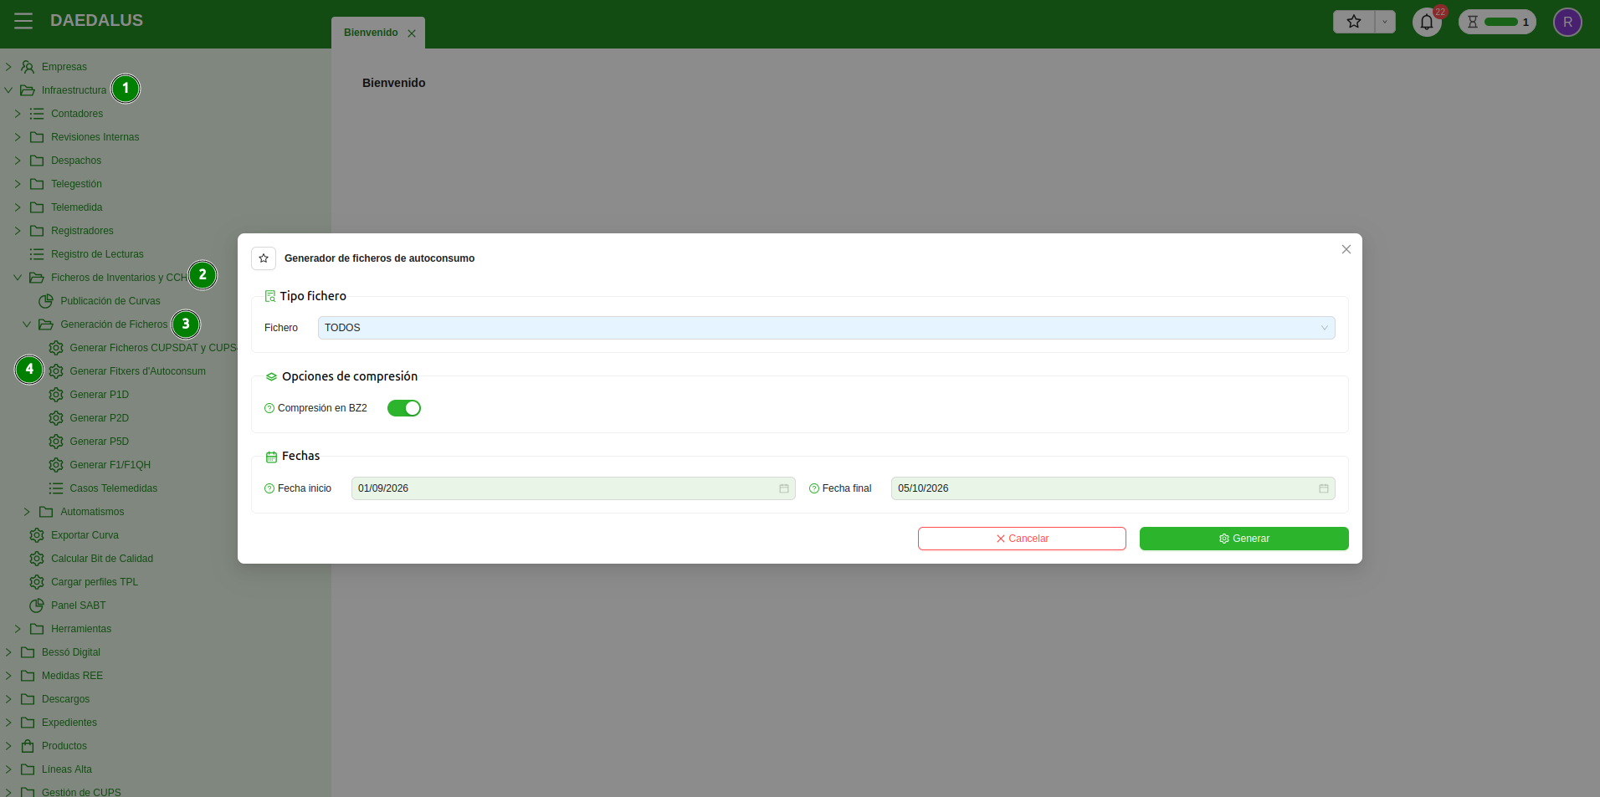
Task: Click the help icon beside Fecha final
Action: pos(814,488)
